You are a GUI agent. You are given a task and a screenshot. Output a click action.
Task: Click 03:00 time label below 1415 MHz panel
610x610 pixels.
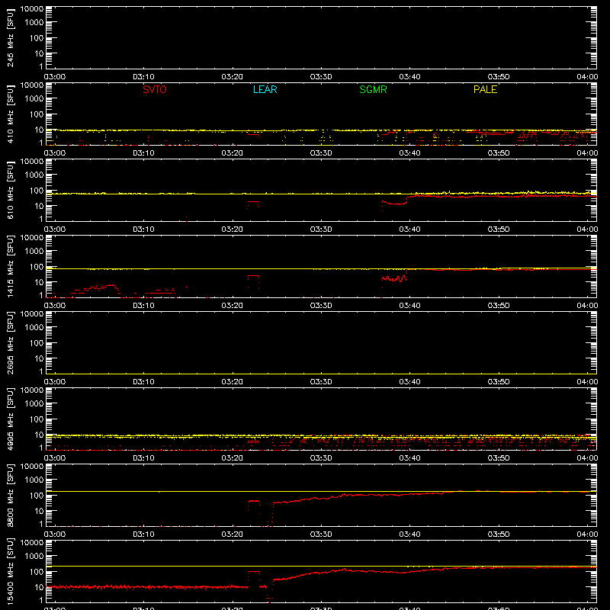click(54, 306)
